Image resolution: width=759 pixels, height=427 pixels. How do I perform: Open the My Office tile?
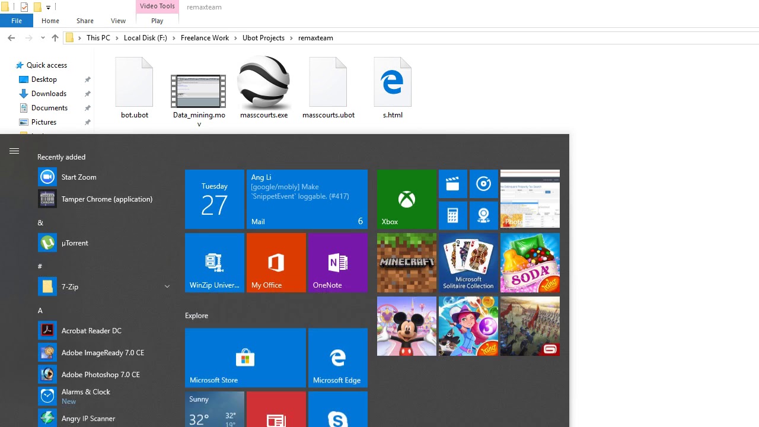pyautogui.click(x=276, y=263)
